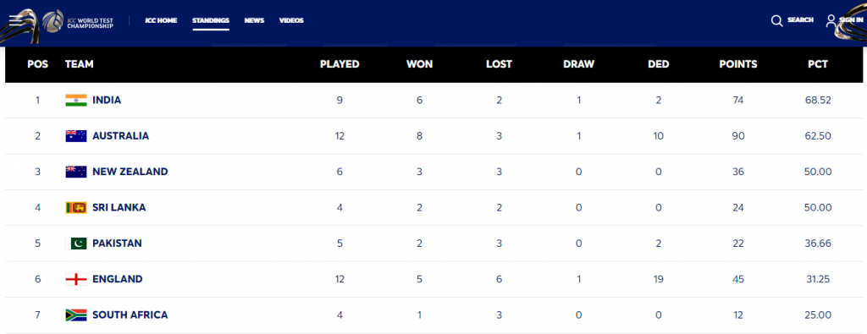This screenshot has width=867, height=334.
Task: Click the PCT column header
Action: [818, 64]
